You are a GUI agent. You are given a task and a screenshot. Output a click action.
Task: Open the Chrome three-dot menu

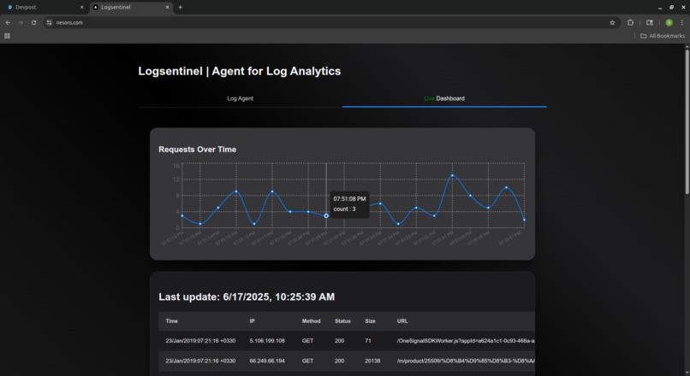pos(681,22)
